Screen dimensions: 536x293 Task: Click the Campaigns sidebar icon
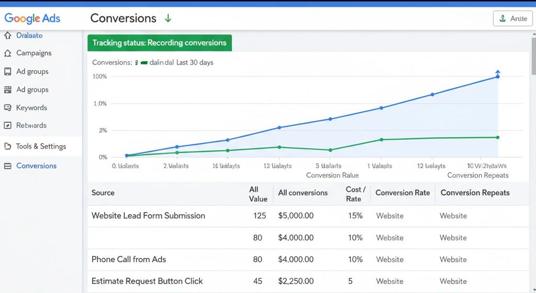point(7,53)
